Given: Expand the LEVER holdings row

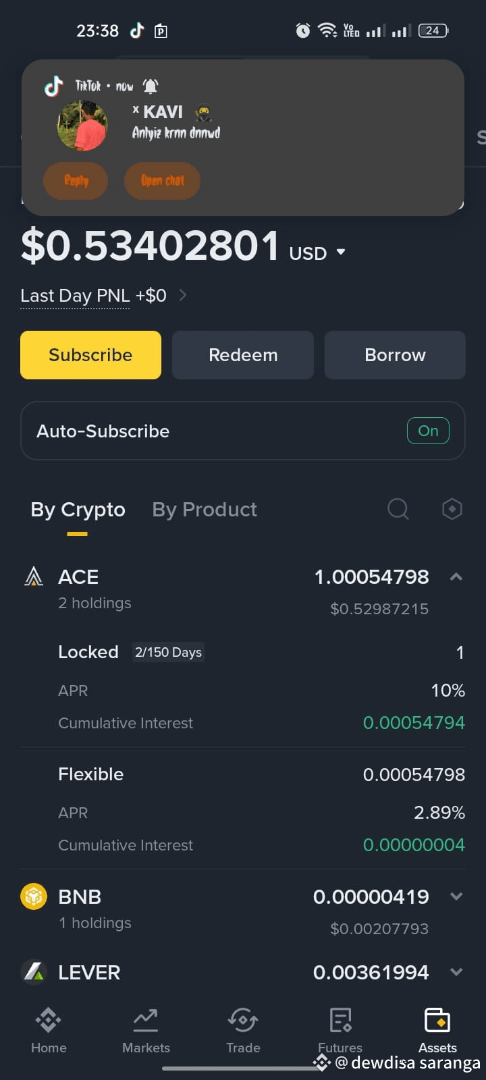Looking at the screenshot, I should [x=456, y=972].
